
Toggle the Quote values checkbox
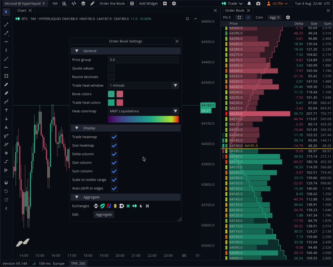click(111, 68)
